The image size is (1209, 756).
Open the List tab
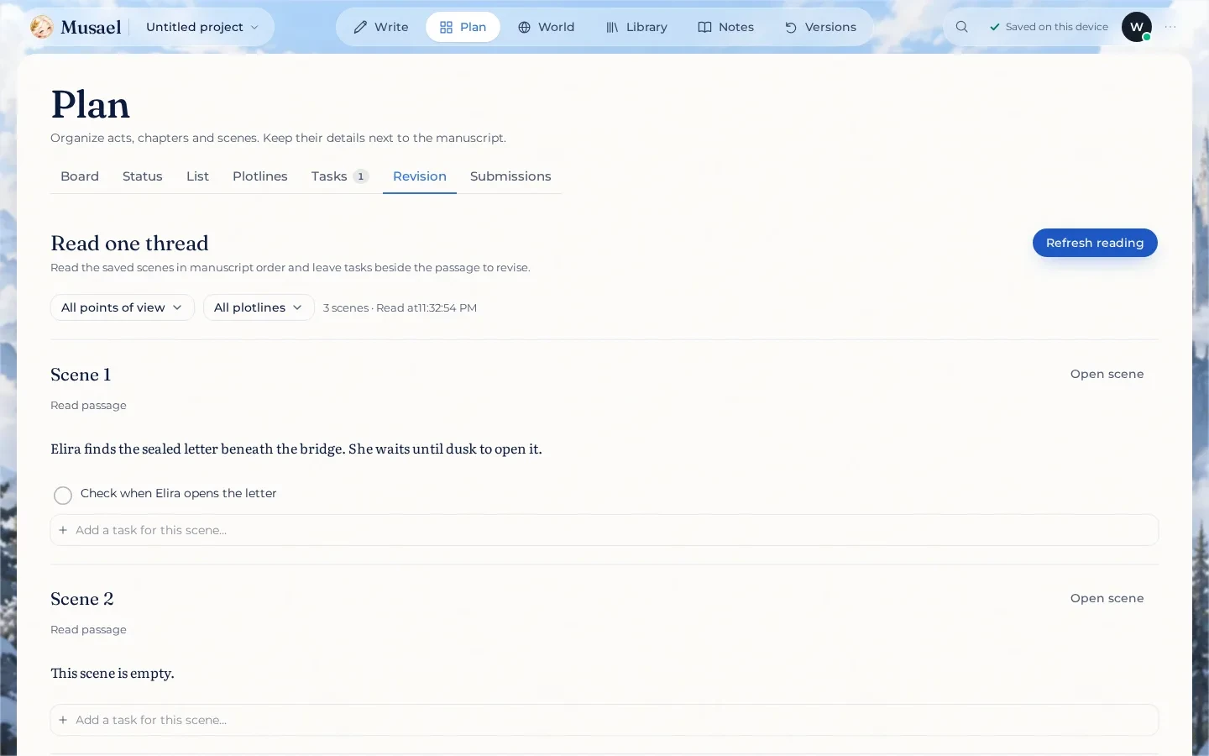click(x=197, y=176)
